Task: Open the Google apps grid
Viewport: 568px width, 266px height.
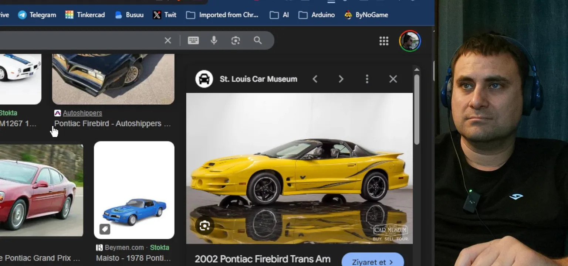Action: (384, 41)
